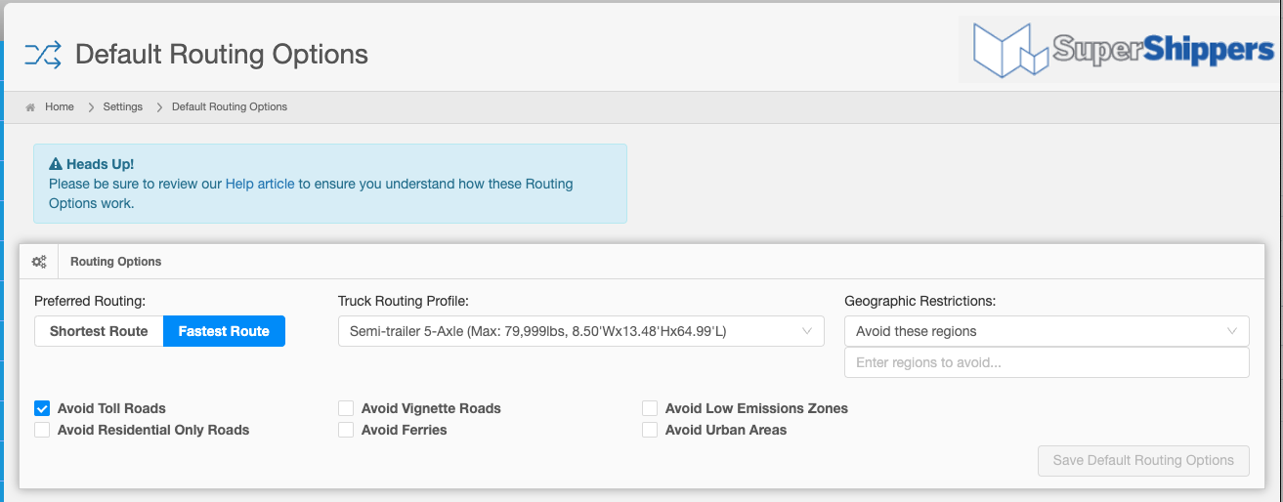Select Shortest Route option
This screenshot has width=1283, height=502.
tap(99, 331)
